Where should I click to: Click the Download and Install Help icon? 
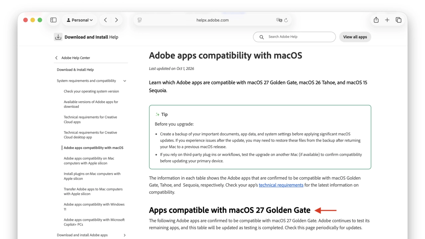point(58,37)
